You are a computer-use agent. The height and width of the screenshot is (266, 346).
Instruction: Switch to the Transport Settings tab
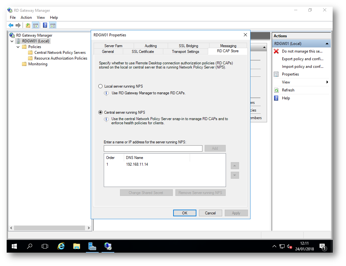185,52
